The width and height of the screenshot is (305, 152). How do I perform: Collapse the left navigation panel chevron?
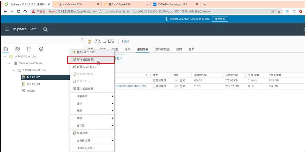click(x=82, y=39)
